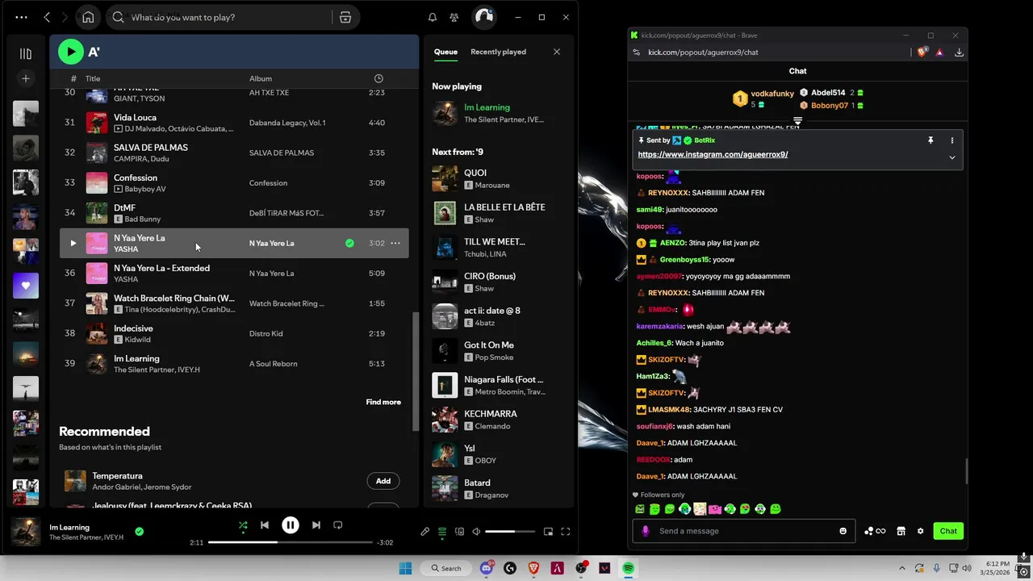The height and width of the screenshot is (581, 1033).
Task: Open Spotify notifications bell
Action: 433,17
